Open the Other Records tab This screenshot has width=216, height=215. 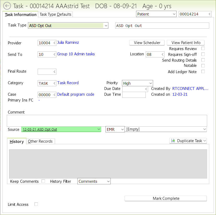click(x=40, y=141)
